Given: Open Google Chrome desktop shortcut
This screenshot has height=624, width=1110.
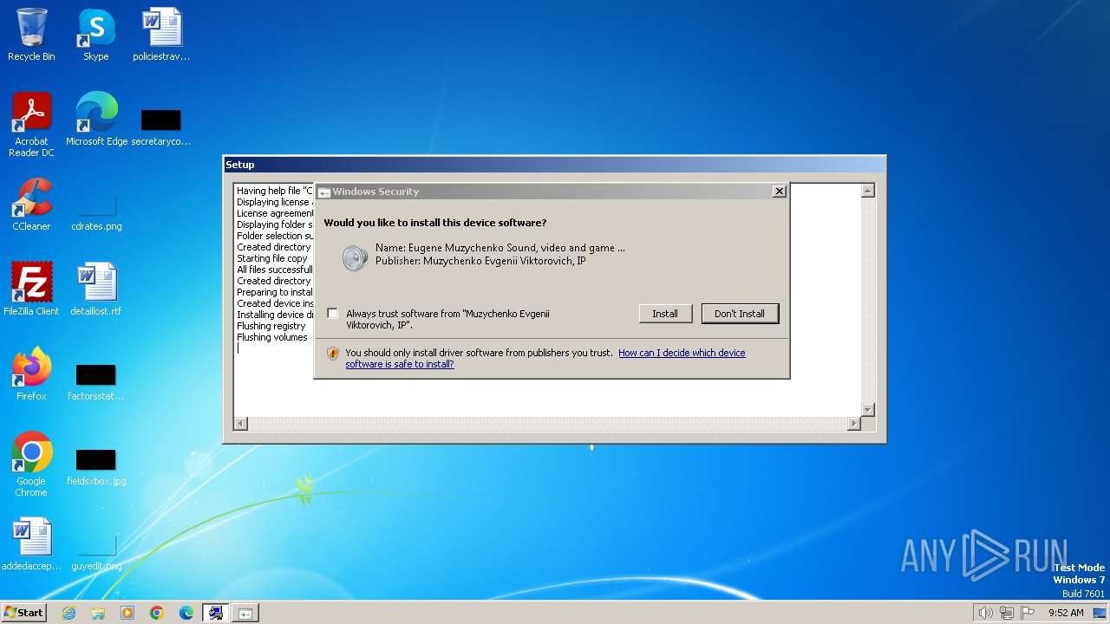Looking at the screenshot, I should 31,464.
